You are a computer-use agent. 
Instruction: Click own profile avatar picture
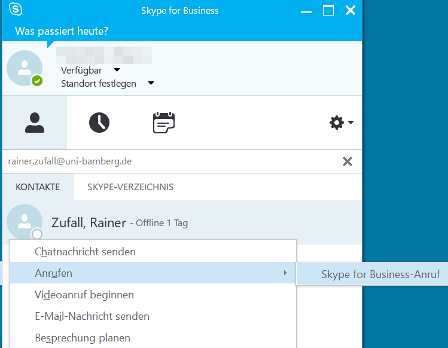coord(25,68)
